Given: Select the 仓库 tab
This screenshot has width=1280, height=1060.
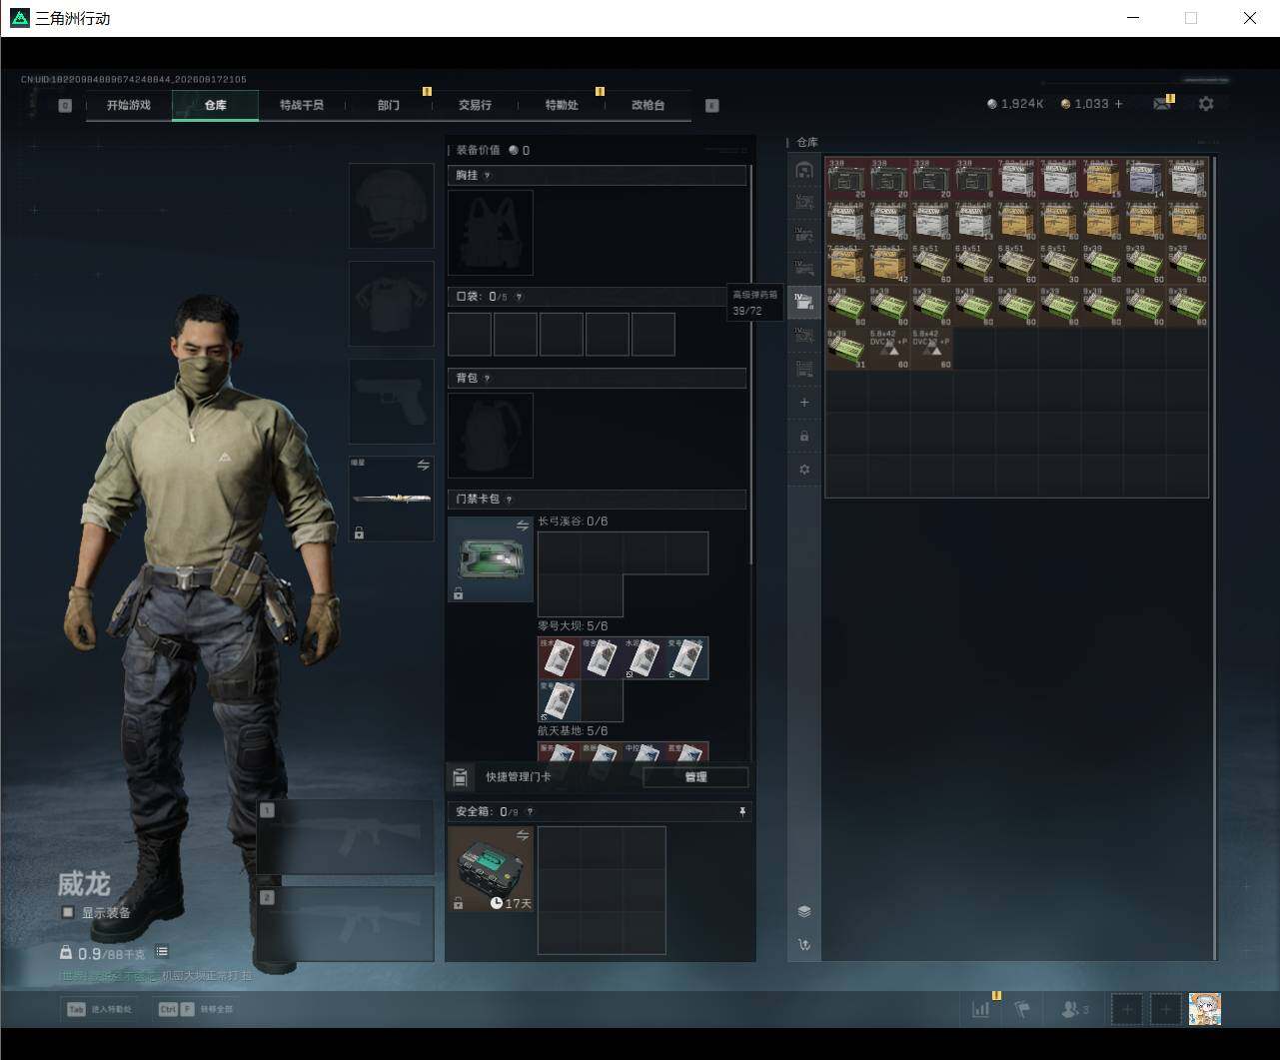Looking at the screenshot, I should click(x=215, y=105).
